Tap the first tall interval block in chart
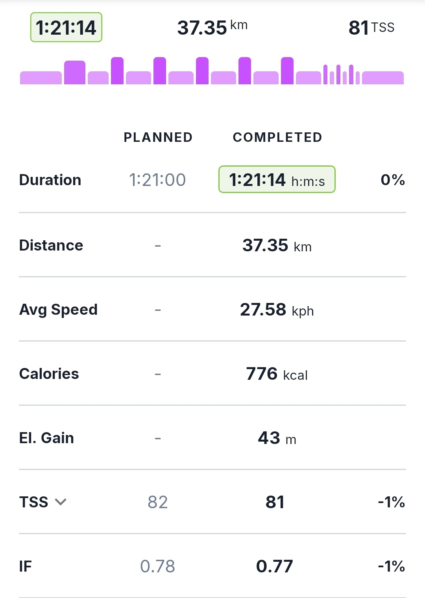425x598 pixels. coord(74,72)
